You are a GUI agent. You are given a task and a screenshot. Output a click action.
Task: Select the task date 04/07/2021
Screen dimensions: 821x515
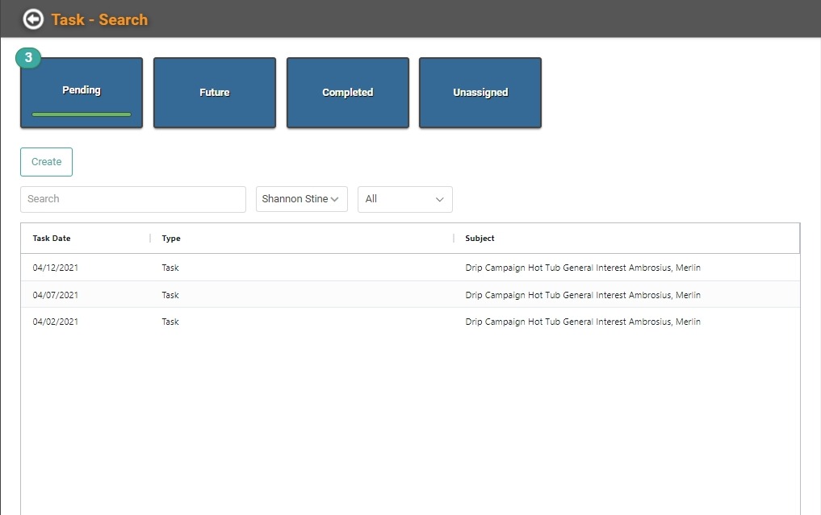click(56, 295)
